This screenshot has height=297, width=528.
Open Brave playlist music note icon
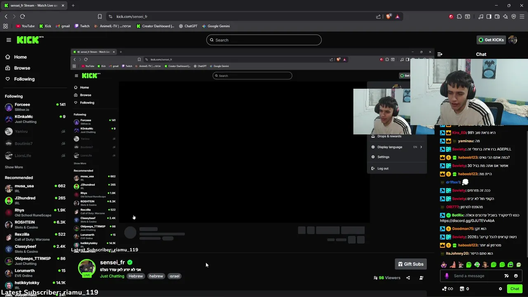[481, 16]
